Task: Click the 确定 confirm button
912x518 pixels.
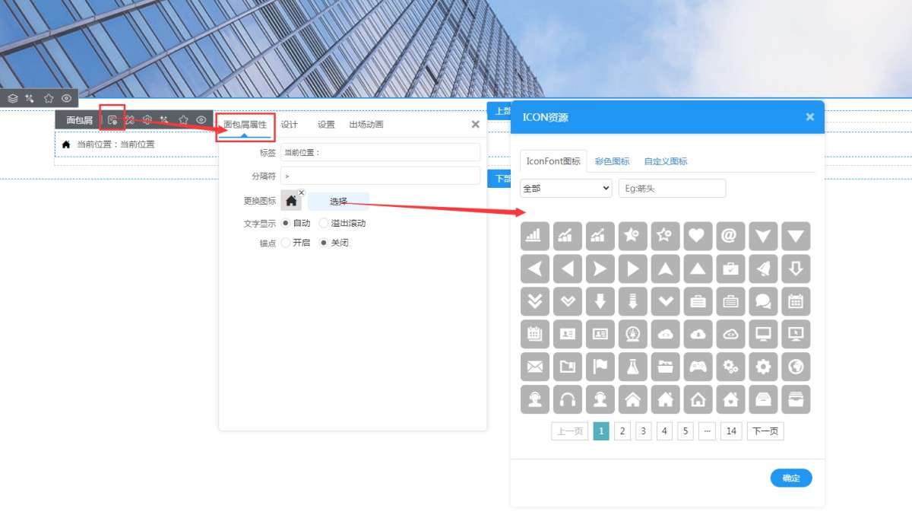Action: (x=790, y=478)
